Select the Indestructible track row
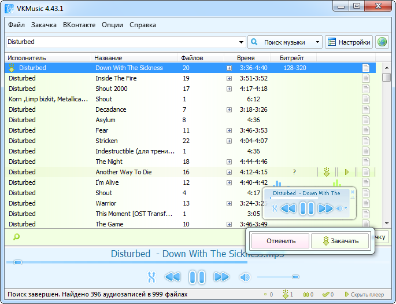396x304 pixels. click(190, 151)
